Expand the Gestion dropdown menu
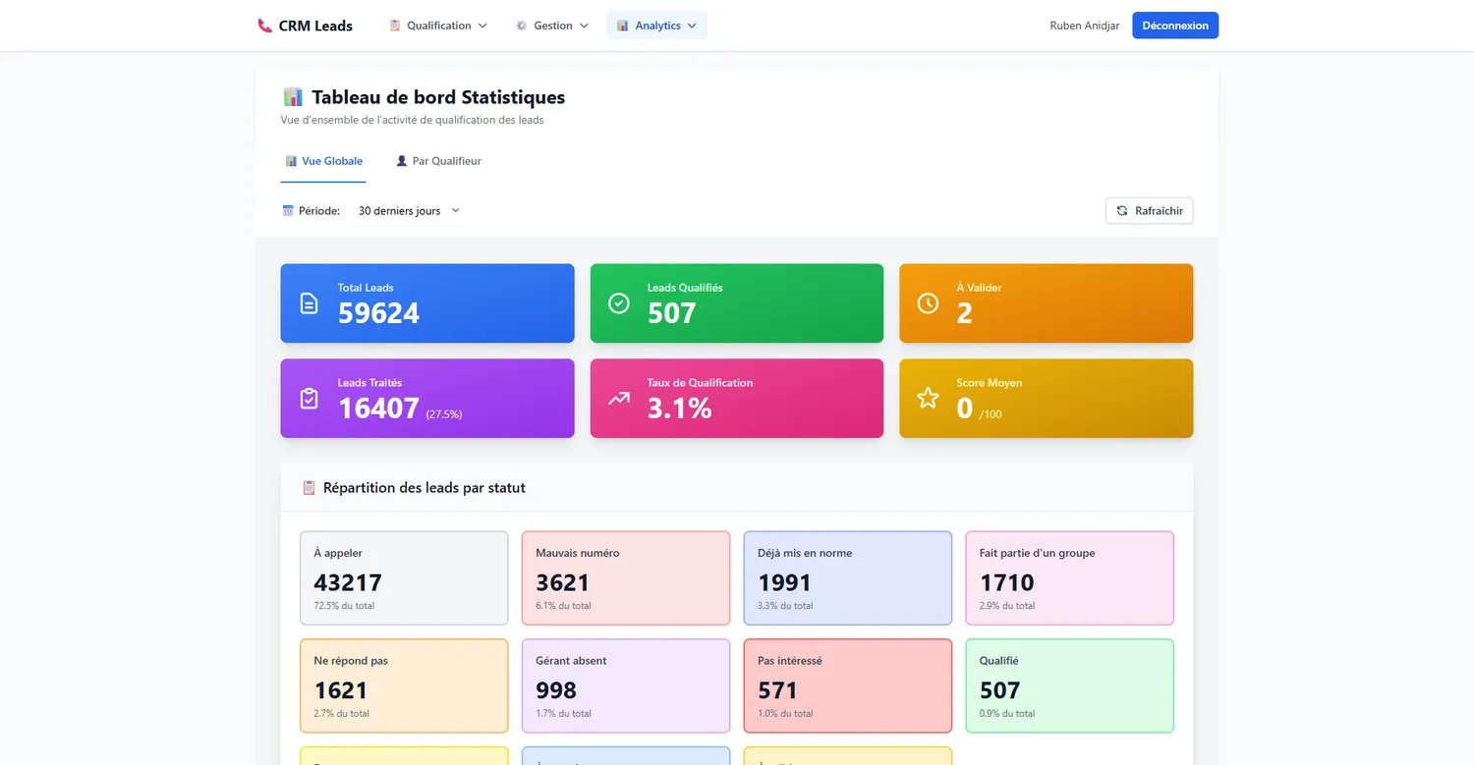 pyautogui.click(x=552, y=26)
